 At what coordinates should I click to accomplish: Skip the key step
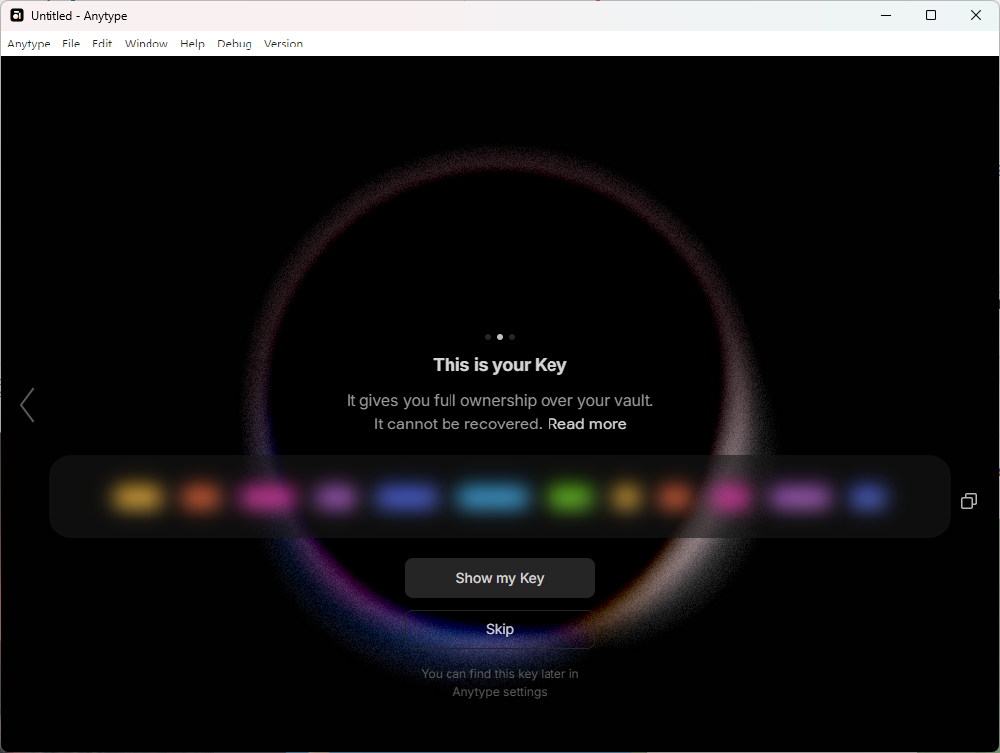pos(500,629)
